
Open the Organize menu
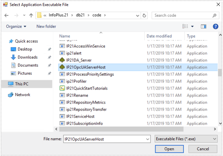coord(16,27)
